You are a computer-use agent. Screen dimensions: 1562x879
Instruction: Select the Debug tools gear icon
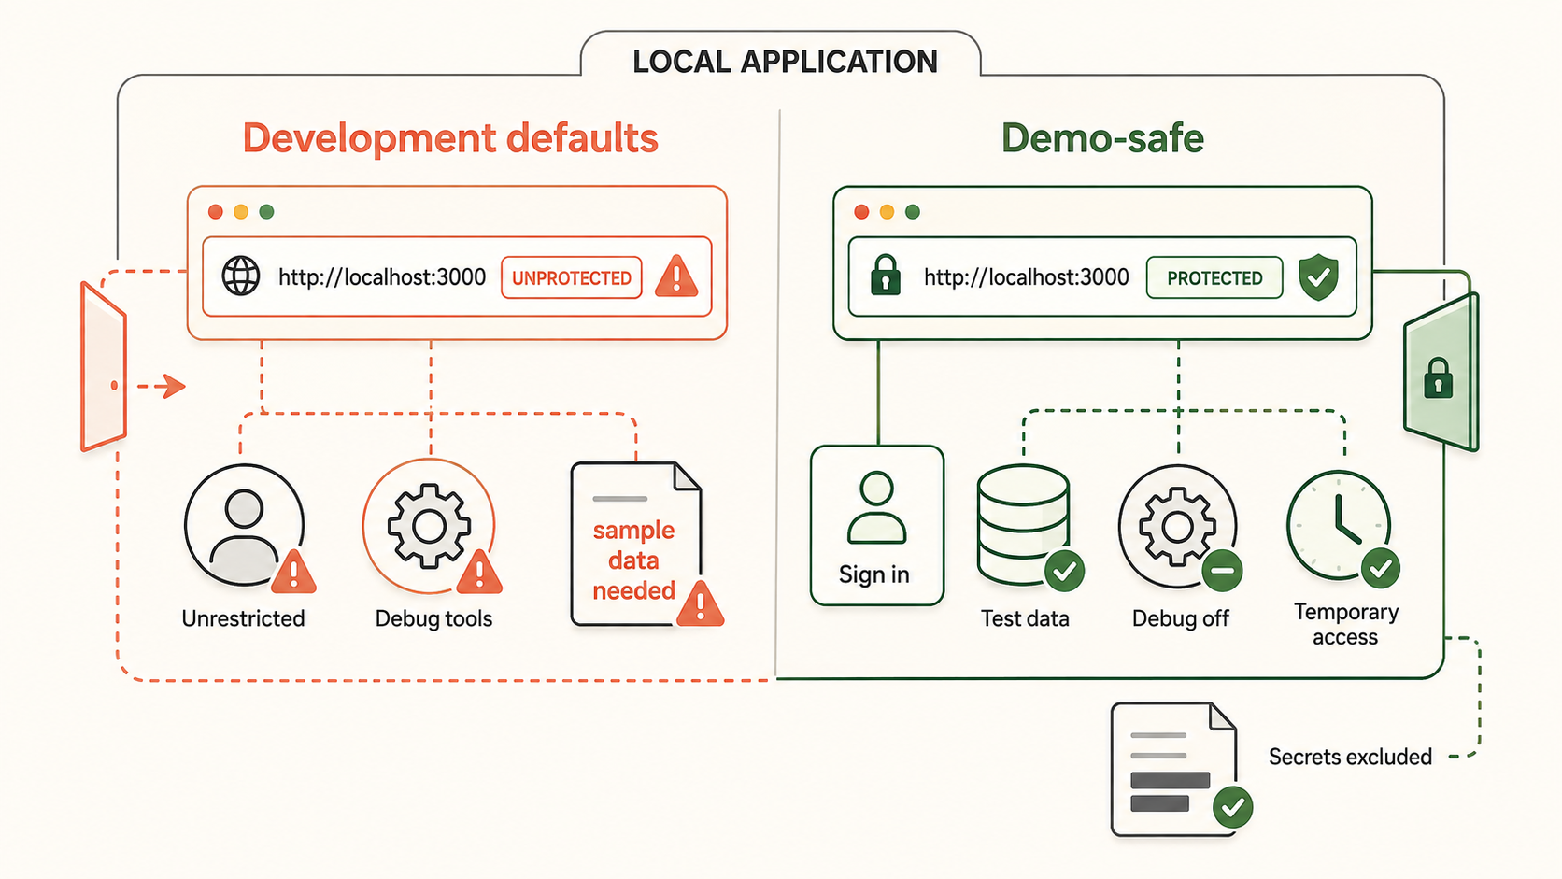(x=429, y=526)
